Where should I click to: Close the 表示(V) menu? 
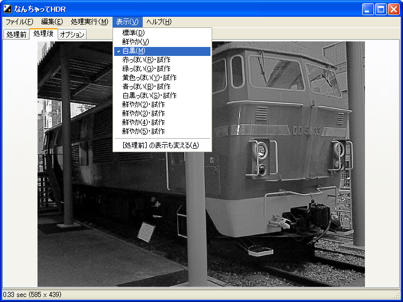pyautogui.click(x=127, y=22)
